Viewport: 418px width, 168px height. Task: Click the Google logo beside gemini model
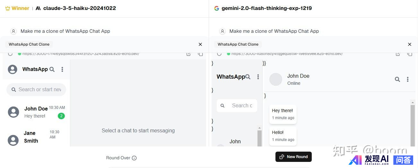[217, 8]
